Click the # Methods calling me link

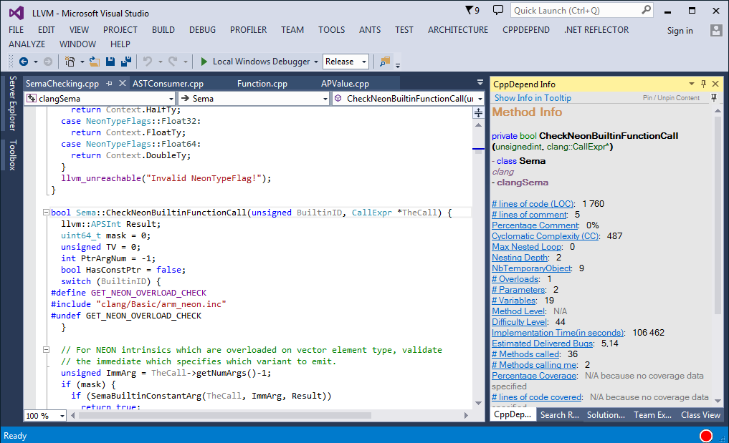tap(534, 364)
